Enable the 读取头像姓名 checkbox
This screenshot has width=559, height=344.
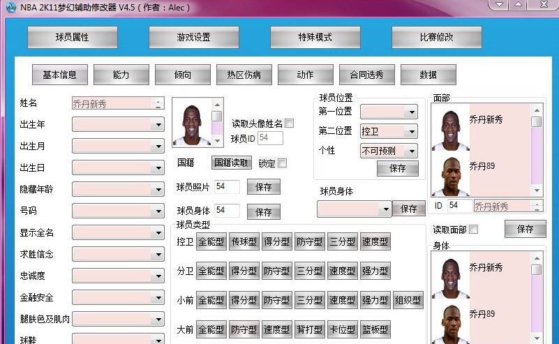(290, 124)
